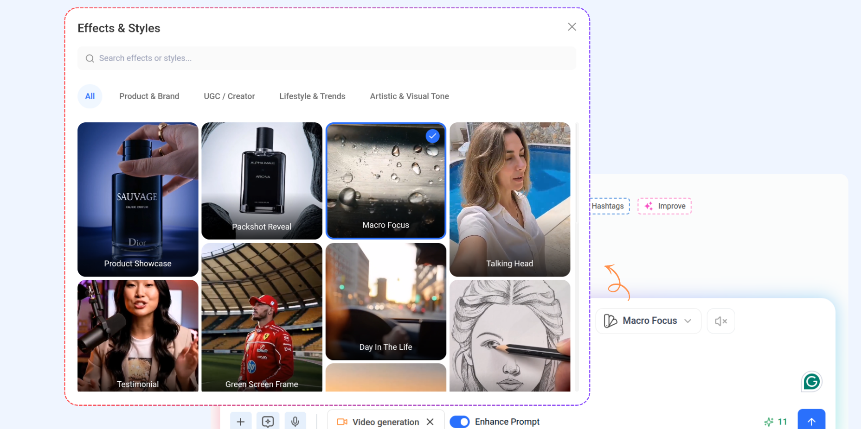Switch to Product & Brand tab
861x429 pixels.
149,96
